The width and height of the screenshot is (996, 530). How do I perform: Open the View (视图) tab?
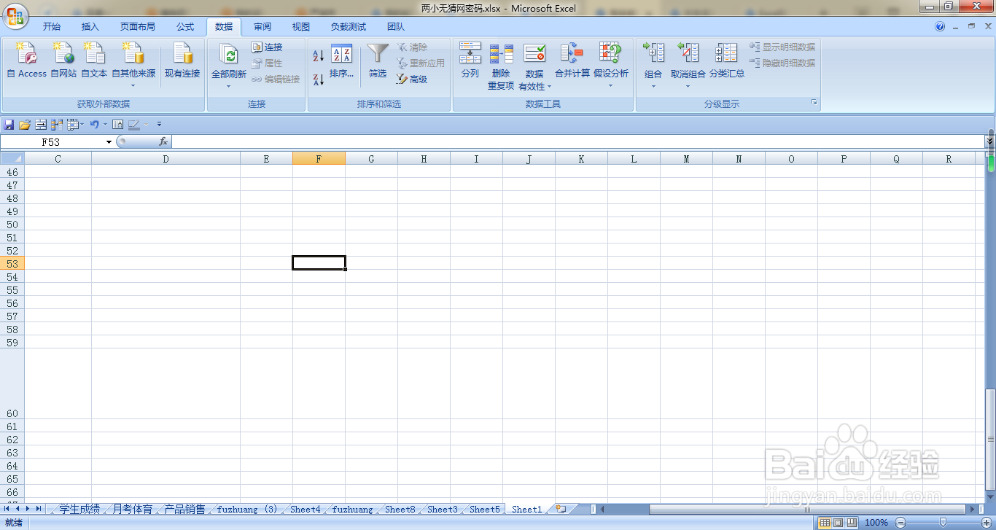tap(301, 27)
